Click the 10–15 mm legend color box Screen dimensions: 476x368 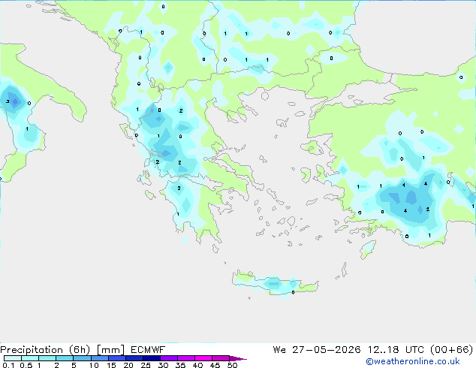point(99,358)
